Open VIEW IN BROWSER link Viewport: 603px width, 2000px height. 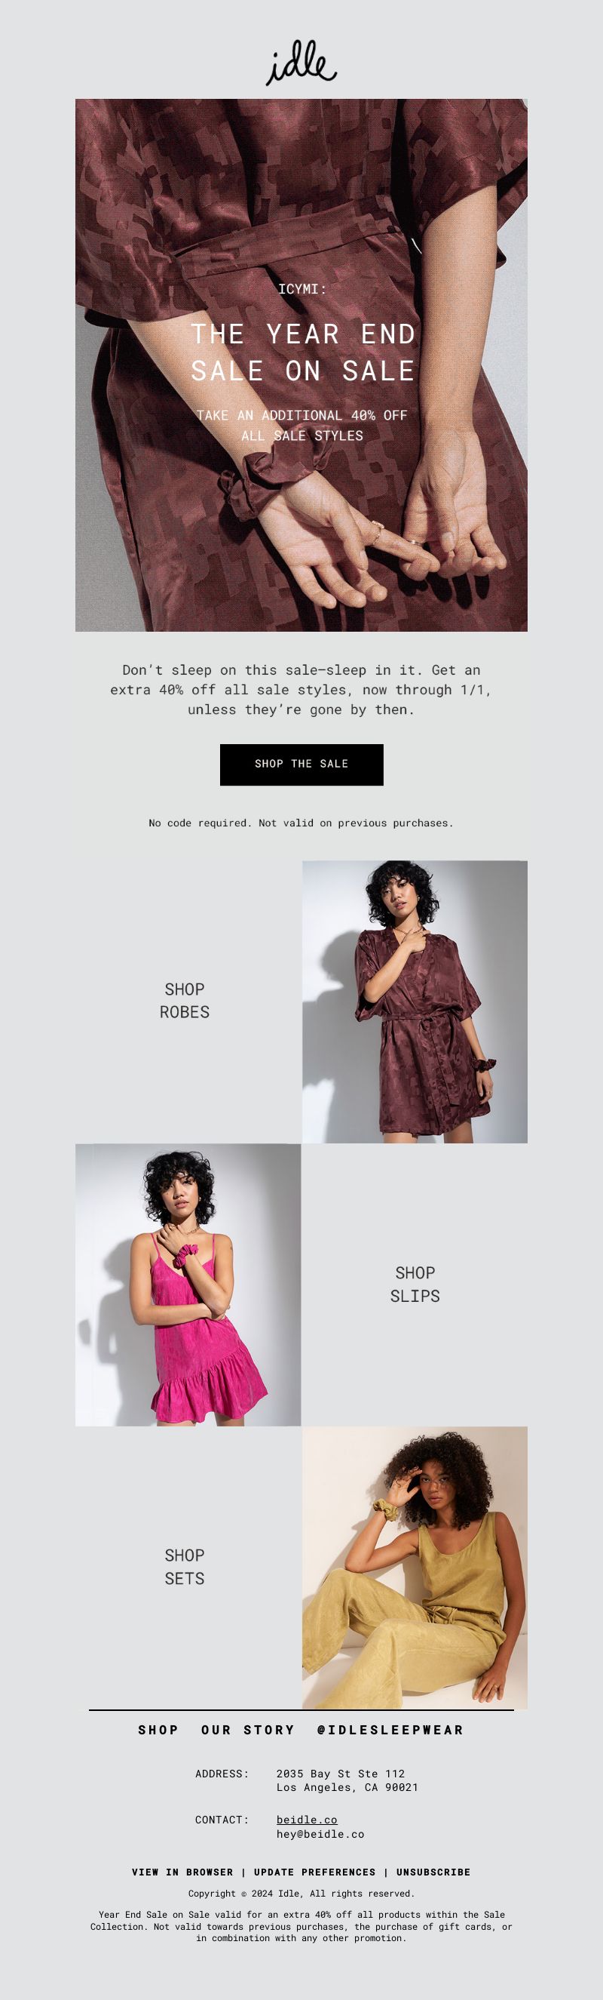[x=182, y=1872]
